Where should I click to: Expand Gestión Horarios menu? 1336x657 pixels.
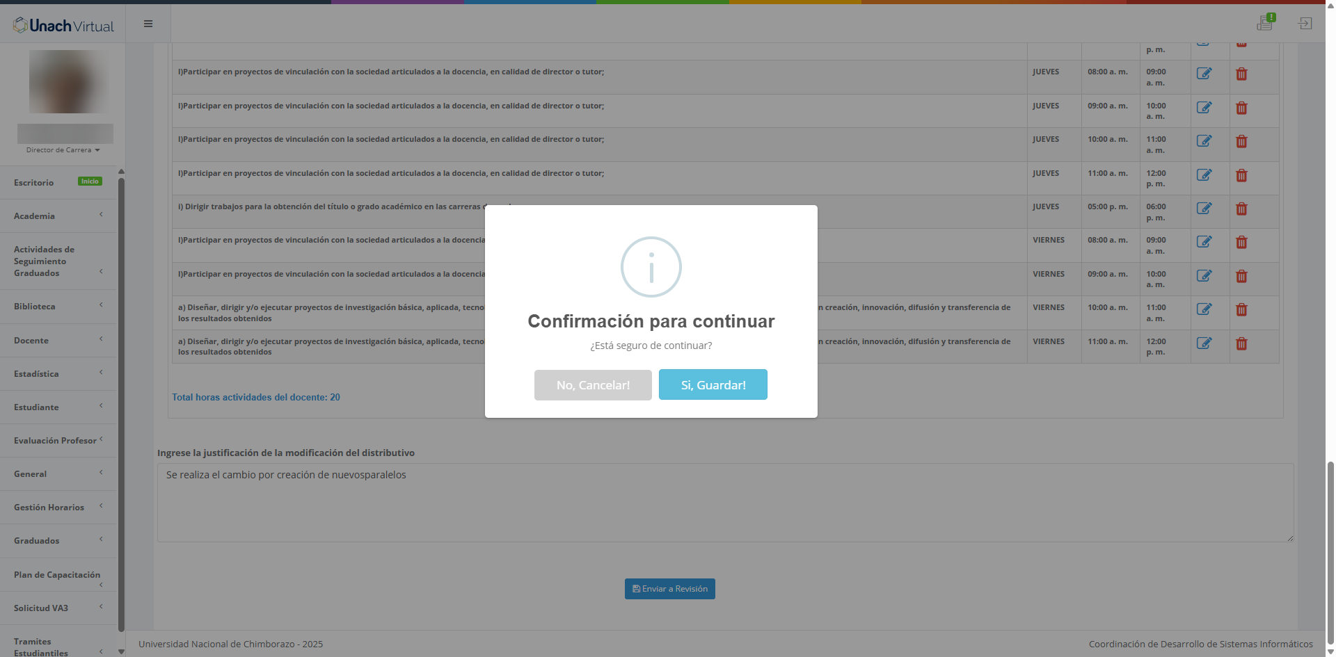click(x=58, y=508)
